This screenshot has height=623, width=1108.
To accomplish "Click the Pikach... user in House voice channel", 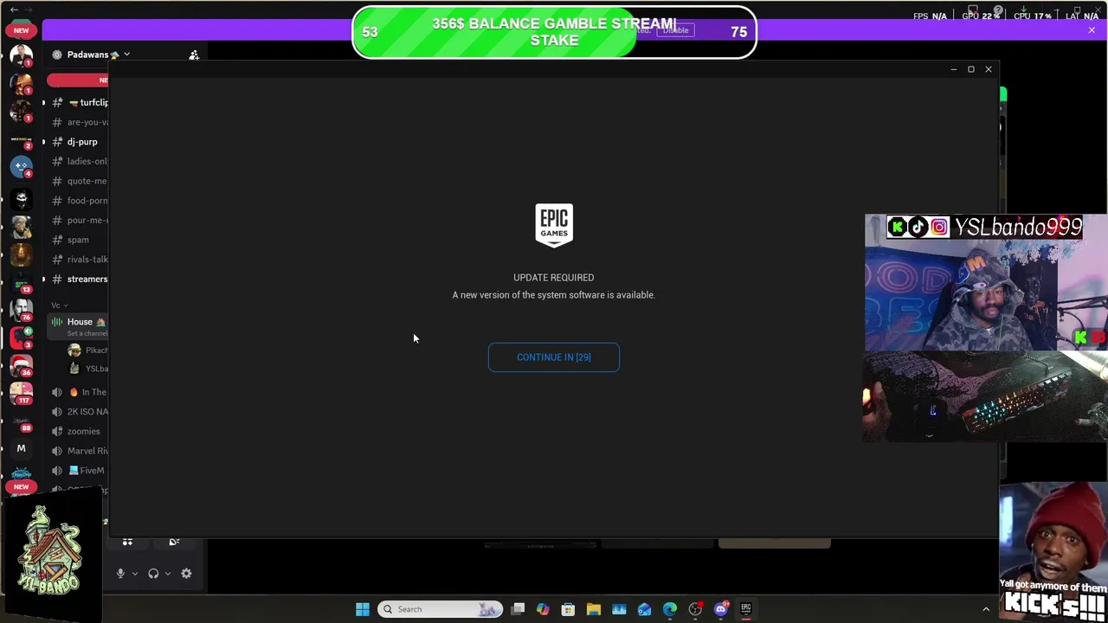I will 88,350.
